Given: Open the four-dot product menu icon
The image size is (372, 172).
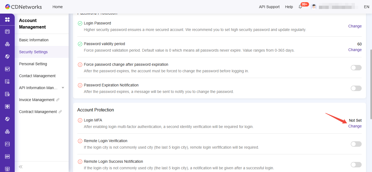Looking at the screenshot, I should point(7,20).
